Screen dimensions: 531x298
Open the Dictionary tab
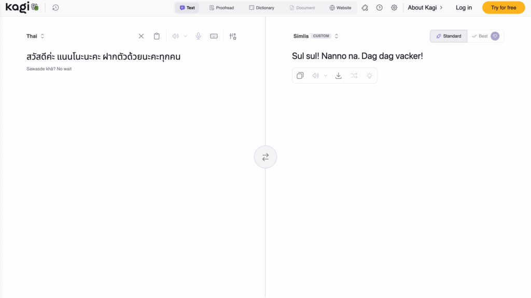[261, 8]
